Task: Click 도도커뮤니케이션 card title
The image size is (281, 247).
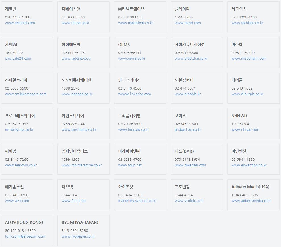Action: point(77,80)
